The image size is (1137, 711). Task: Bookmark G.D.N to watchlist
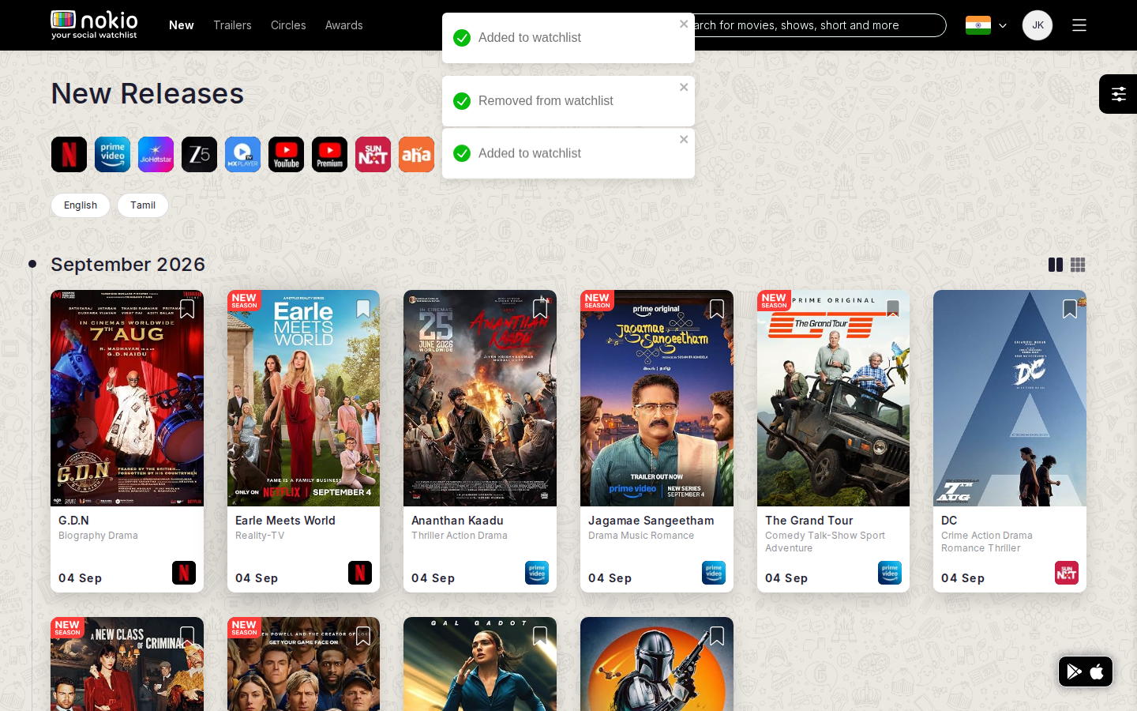[x=187, y=309]
